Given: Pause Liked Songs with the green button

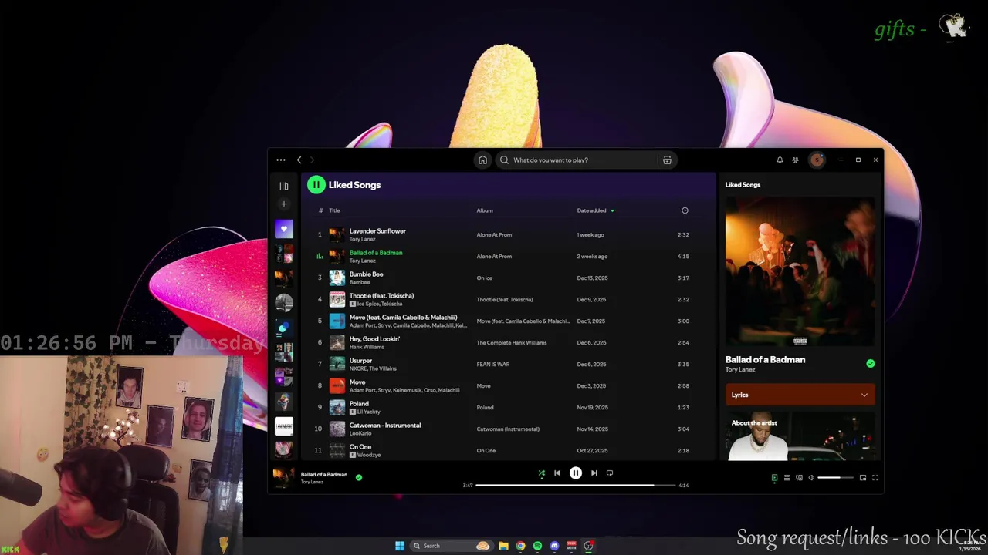Looking at the screenshot, I should point(316,184).
